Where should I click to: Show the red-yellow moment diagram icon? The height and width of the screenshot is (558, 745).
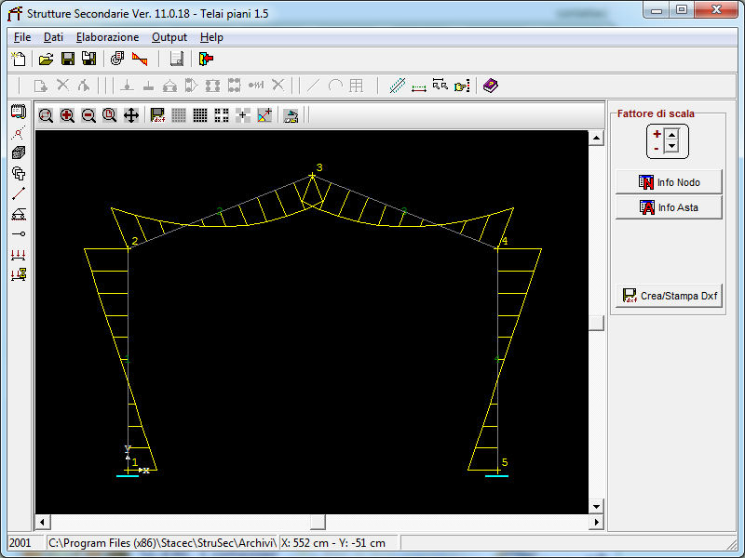point(140,59)
